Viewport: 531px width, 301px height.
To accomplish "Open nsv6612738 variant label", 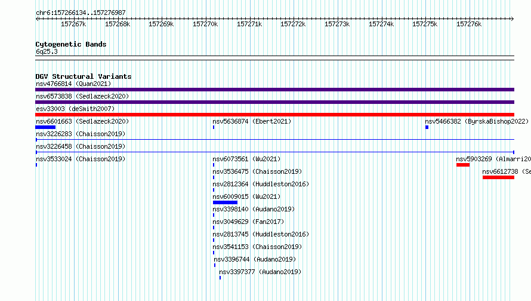I will tap(507, 171).
